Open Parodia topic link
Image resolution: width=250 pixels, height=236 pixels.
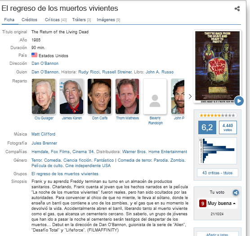tap(161, 160)
